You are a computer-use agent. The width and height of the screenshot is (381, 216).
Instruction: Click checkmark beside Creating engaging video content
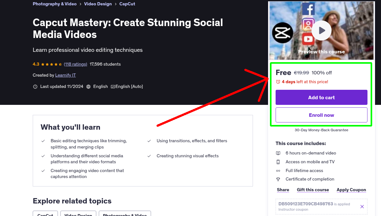[43, 171]
